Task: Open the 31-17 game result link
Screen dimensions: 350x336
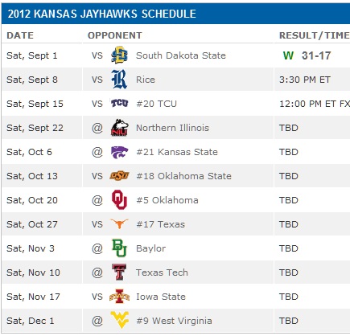Action: pyautogui.click(x=316, y=55)
